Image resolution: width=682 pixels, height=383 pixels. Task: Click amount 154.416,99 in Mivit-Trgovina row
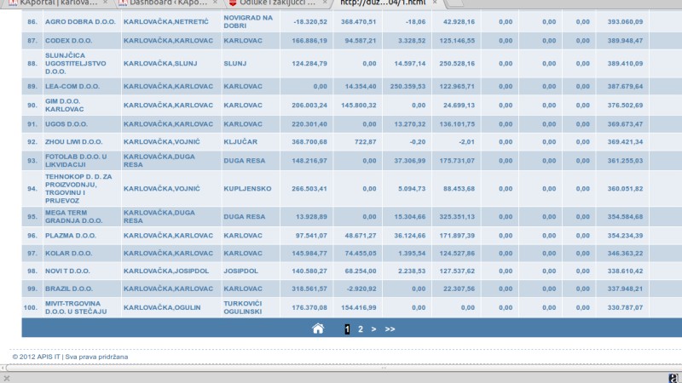358,307
